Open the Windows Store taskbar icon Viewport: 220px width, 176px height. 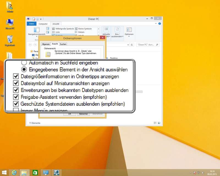pos(35,172)
